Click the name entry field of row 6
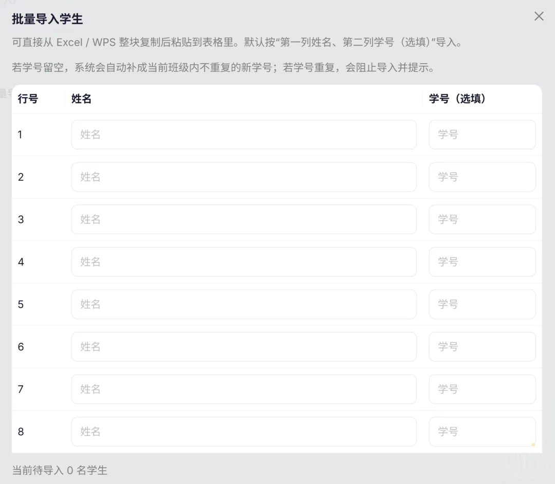The width and height of the screenshot is (555, 484). [244, 347]
